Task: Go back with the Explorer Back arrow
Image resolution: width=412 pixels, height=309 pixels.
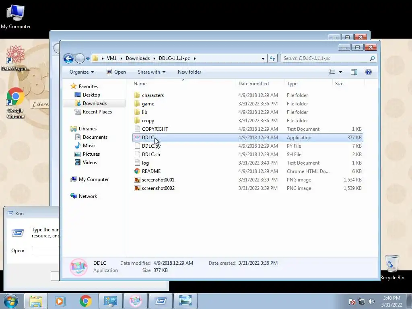Action: click(x=68, y=58)
